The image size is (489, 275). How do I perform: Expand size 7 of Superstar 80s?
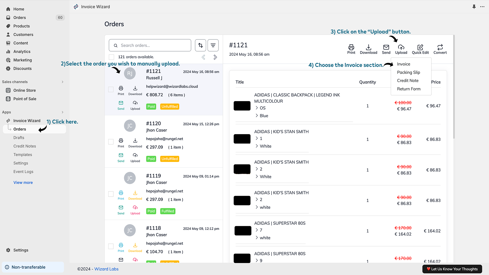click(257, 230)
